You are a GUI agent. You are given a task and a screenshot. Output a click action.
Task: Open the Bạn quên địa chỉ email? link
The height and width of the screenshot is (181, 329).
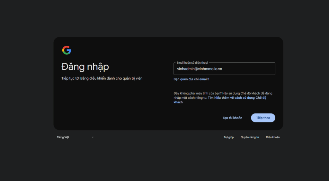coord(191,79)
